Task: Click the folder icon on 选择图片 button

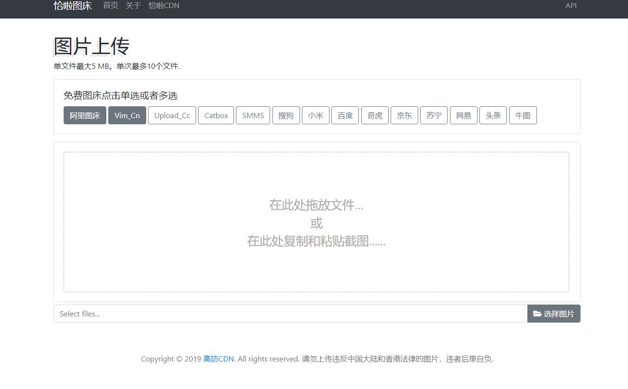Action: tap(537, 314)
